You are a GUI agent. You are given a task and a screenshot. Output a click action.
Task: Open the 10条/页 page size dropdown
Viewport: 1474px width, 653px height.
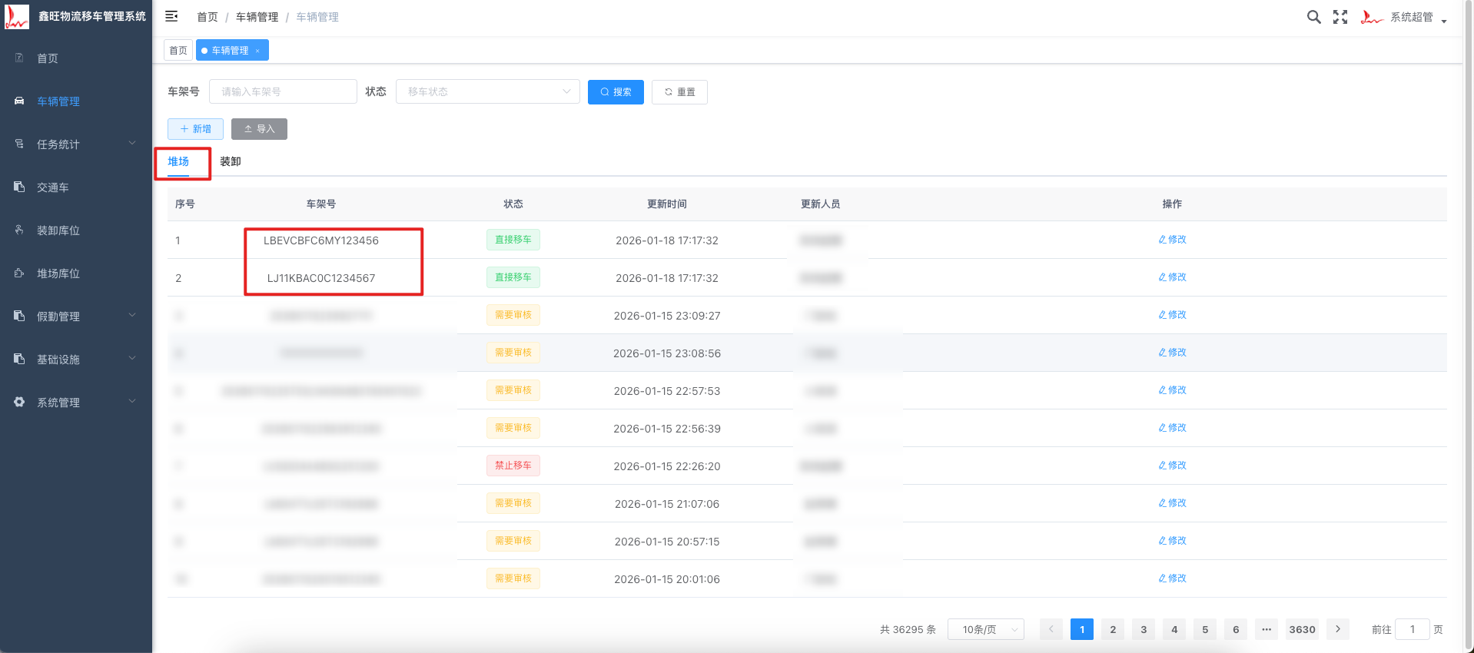(985, 629)
